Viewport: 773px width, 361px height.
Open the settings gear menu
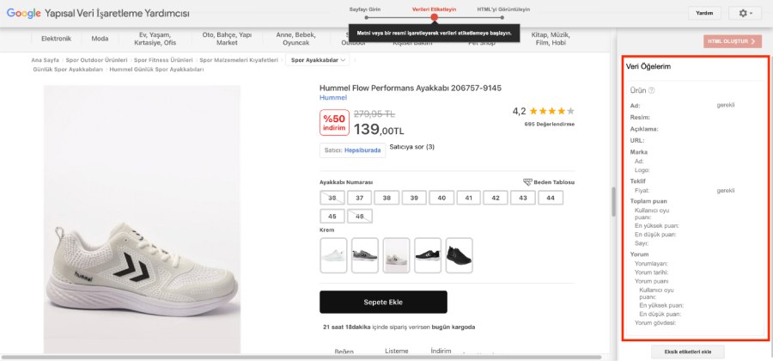point(744,13)
